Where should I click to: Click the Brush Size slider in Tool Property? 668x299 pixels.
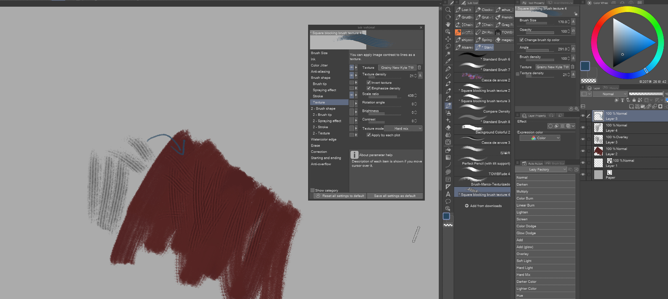pos(536,24)
